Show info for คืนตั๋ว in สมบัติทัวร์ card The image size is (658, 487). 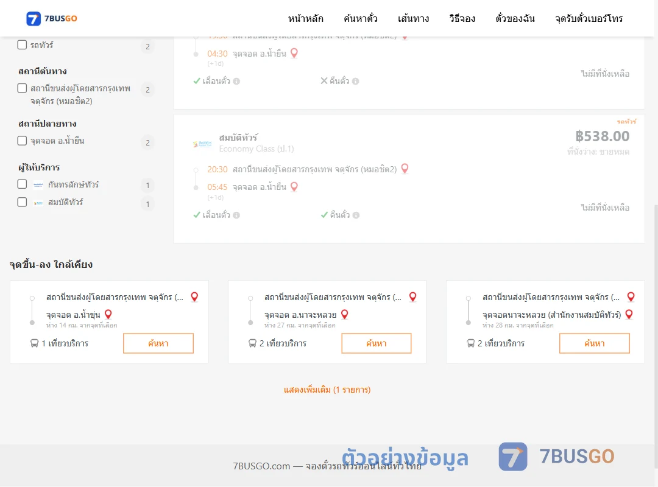356,215
